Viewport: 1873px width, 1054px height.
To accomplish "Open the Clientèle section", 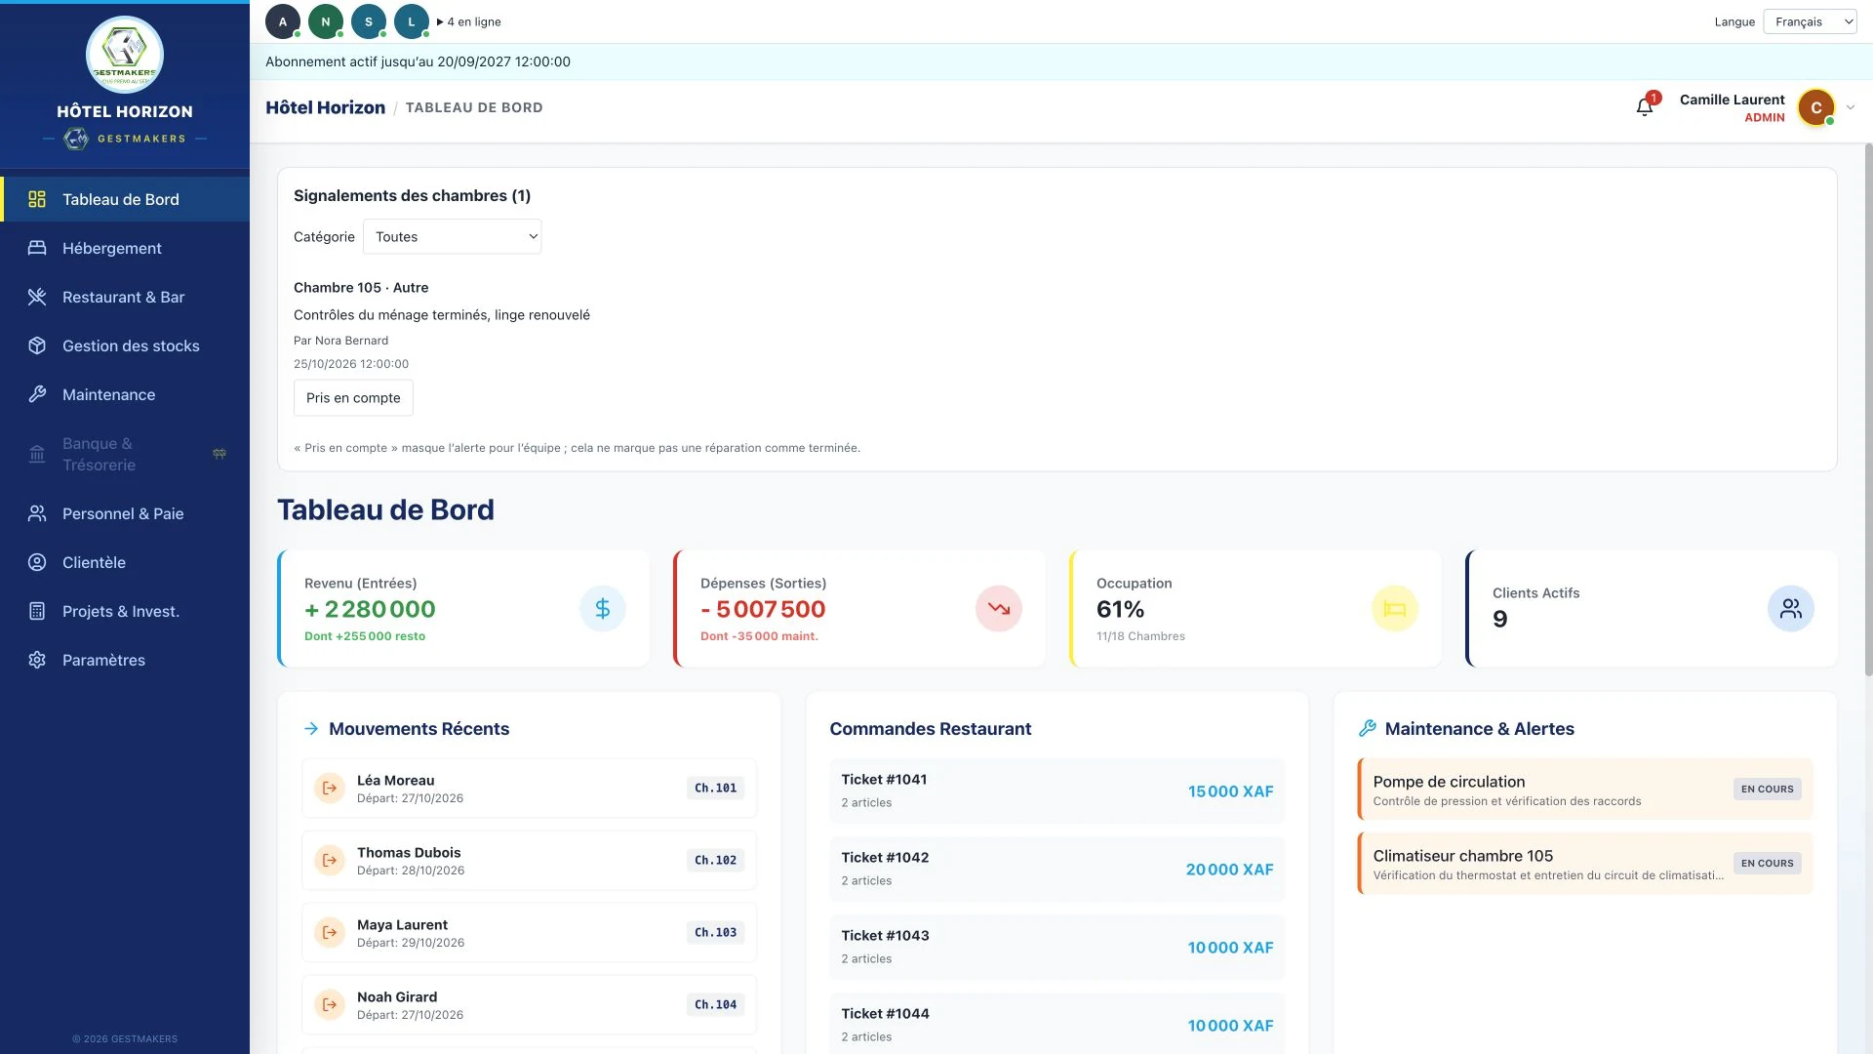I will [x=125, y=562].
